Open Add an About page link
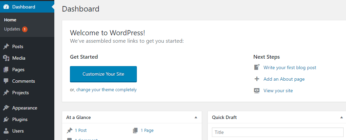Image resolution: width=346 pixels, height=140 pixels. pos(284,79)
